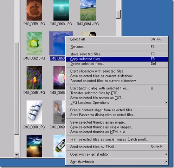Click the thumbnail pane vertical scrollbar handle
This screenshot has width=174, height=168.
[118, 14]
